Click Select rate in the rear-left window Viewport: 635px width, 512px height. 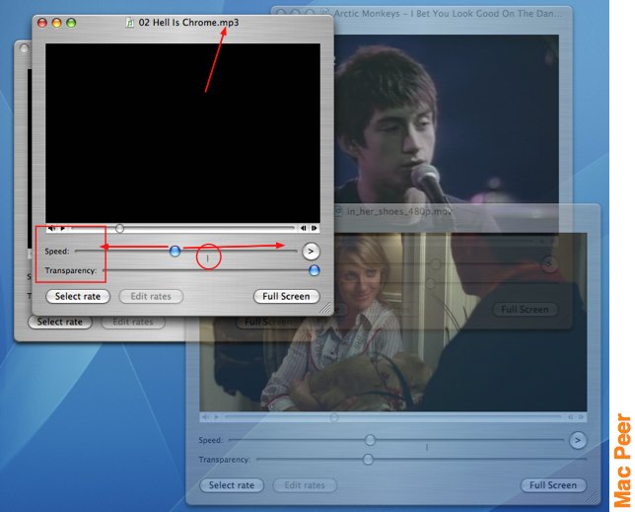tap(60, 322)
